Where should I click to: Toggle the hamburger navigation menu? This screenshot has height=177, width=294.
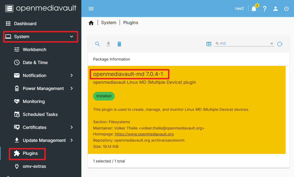(91, 9)
